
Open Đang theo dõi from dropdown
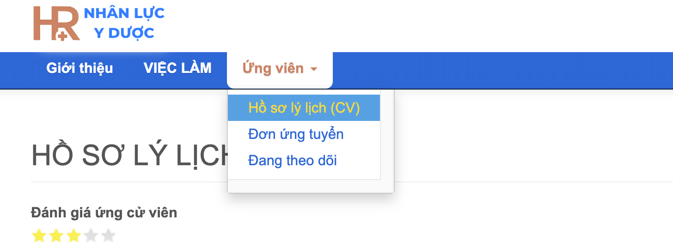(292, 161)
